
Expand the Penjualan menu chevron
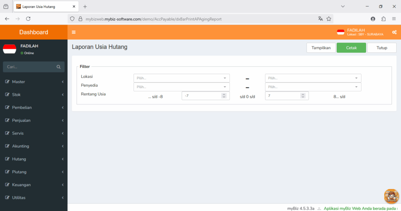63,120
